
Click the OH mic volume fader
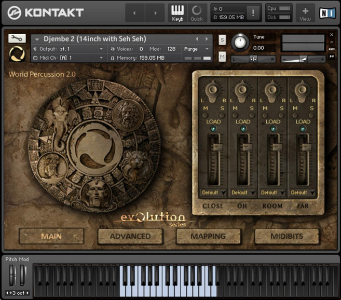[247, 147]
